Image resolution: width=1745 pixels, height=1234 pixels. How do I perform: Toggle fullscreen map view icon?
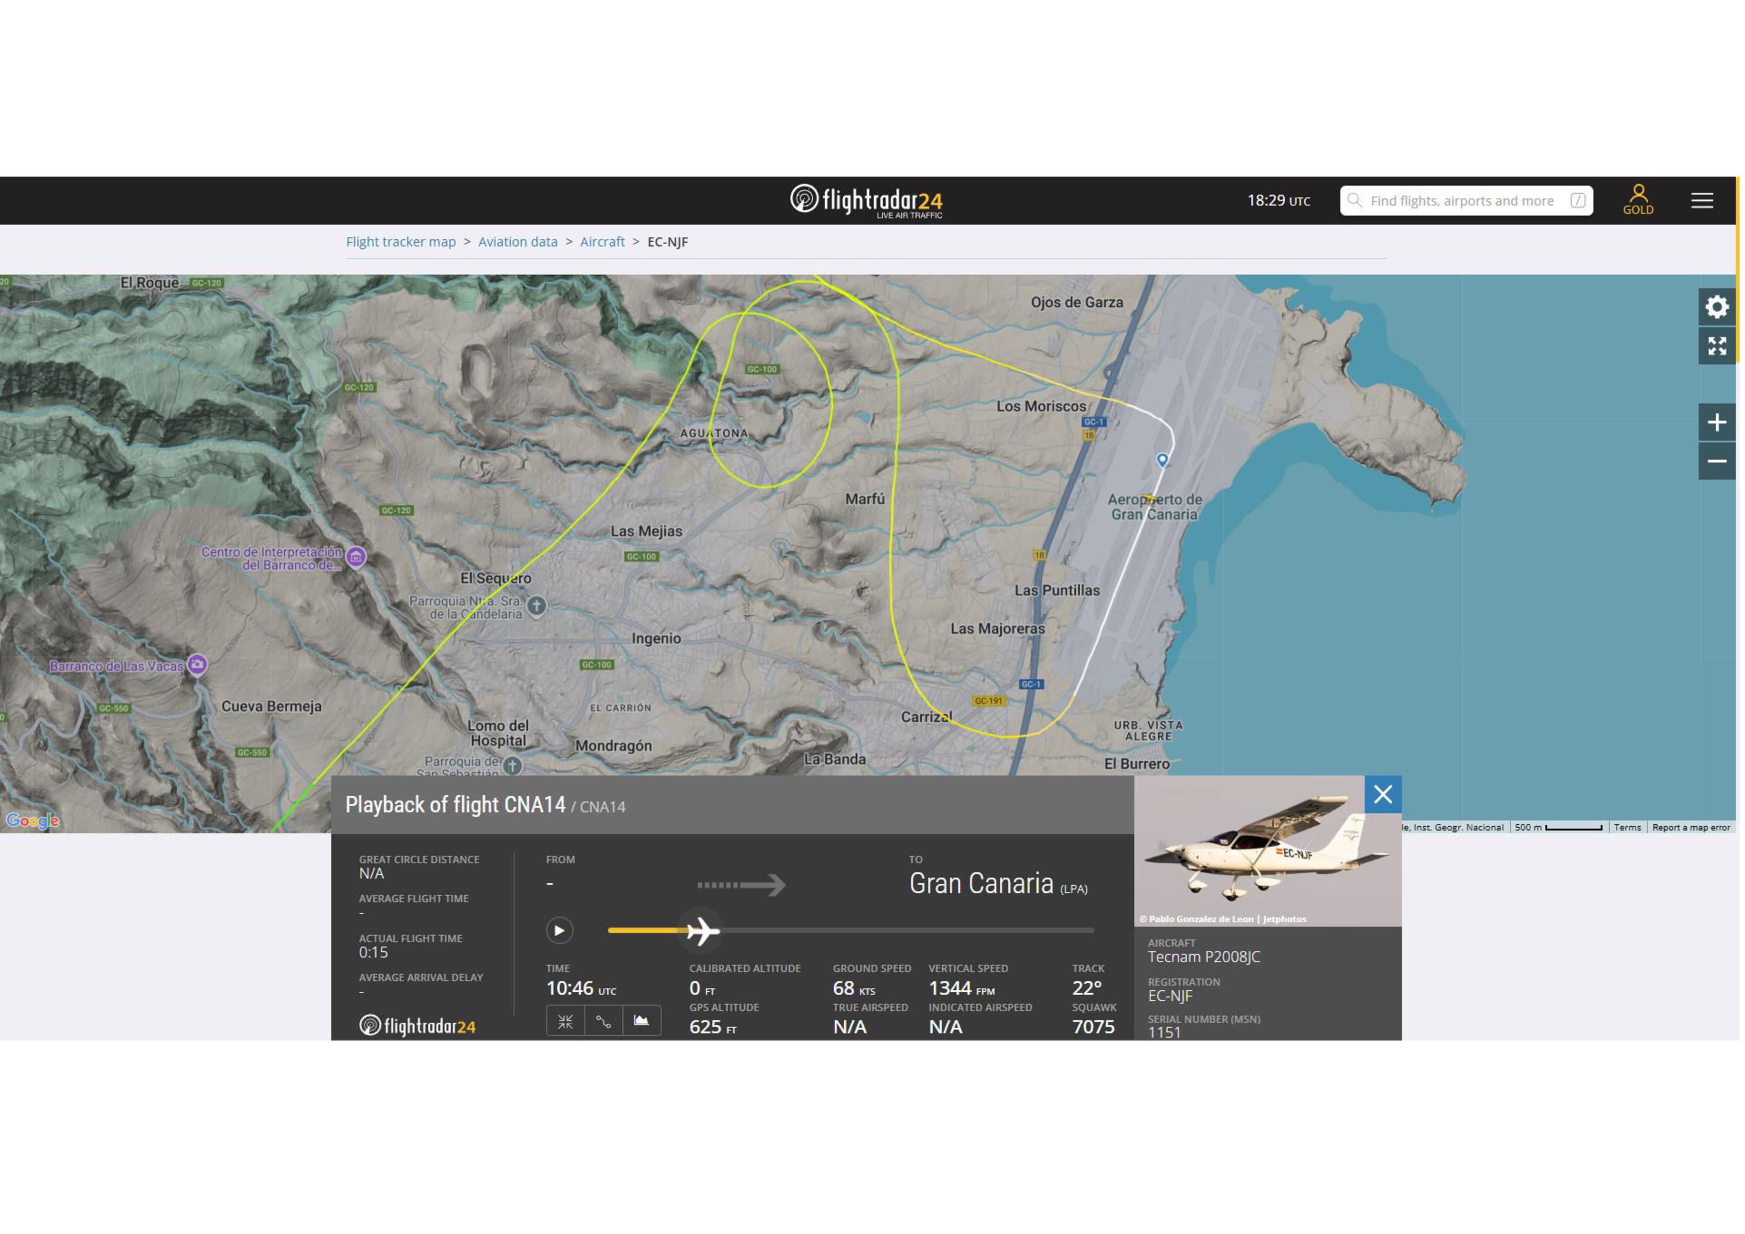point(1717,346)
